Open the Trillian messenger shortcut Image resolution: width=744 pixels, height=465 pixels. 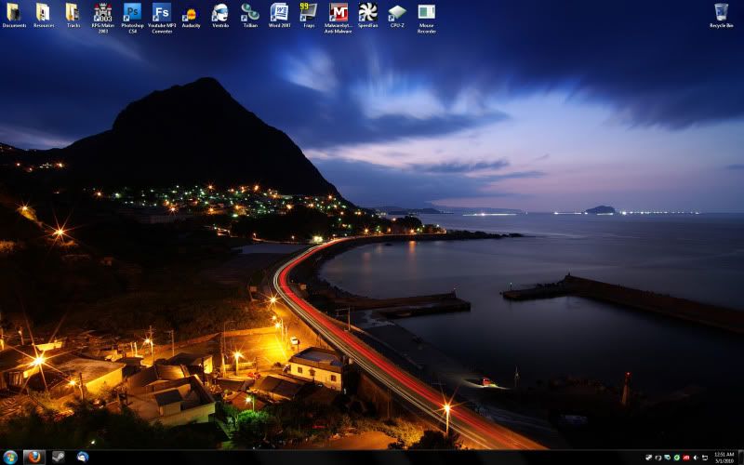[x=249, y=13]
